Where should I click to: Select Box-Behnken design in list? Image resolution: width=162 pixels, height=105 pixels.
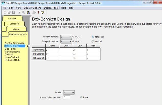15,46
